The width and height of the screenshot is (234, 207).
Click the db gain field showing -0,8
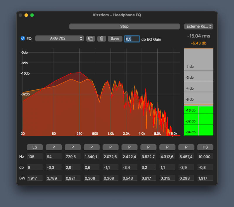205,167
